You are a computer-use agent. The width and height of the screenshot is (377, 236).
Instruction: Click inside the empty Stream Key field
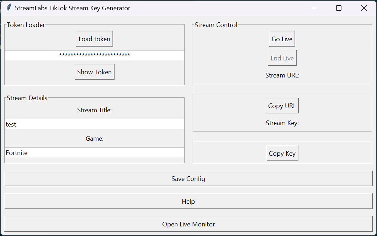(x=282, y=136)
